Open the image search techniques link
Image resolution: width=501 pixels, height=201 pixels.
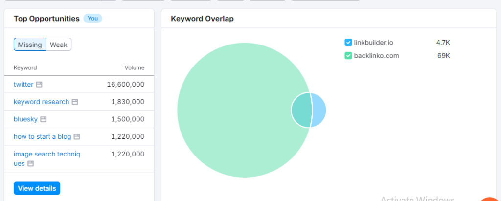[46, 158]
